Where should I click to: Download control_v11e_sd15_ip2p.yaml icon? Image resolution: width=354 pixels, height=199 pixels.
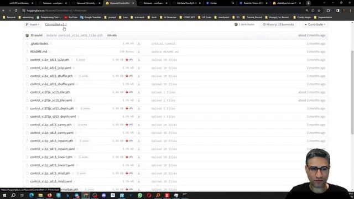(x=139, y=68)
